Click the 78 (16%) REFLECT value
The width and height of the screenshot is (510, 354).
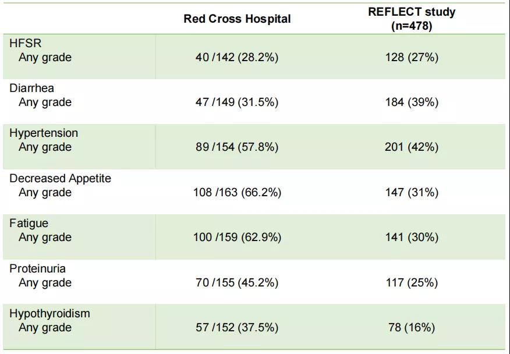(411, 328)
